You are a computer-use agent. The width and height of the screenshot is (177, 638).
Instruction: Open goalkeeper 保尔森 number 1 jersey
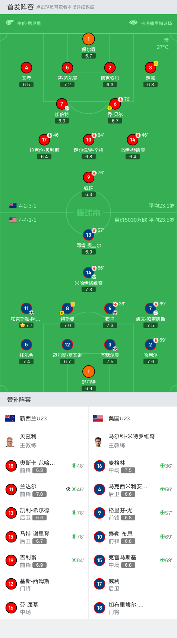(x=88, y=39)
